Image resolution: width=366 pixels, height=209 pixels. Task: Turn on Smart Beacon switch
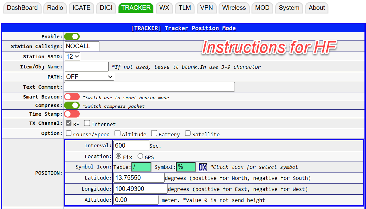pos(72,97)
